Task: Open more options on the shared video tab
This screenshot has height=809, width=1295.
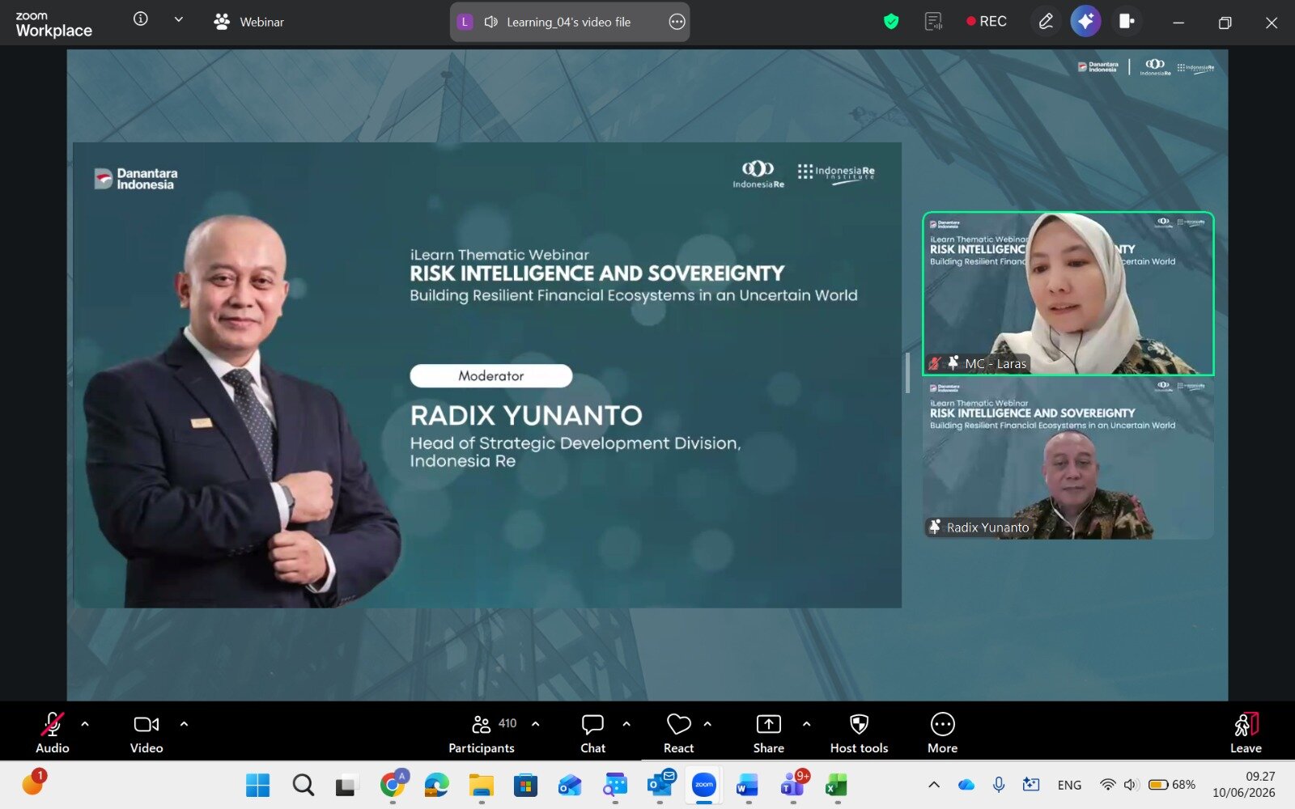Action: click(677, 22)
